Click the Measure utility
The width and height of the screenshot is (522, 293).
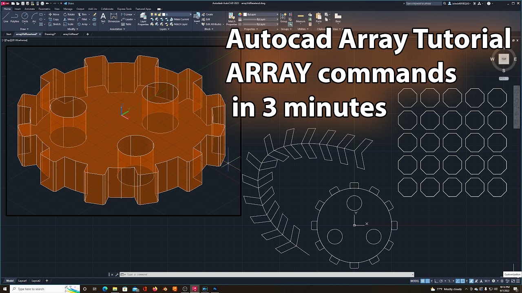coord(301,17)
